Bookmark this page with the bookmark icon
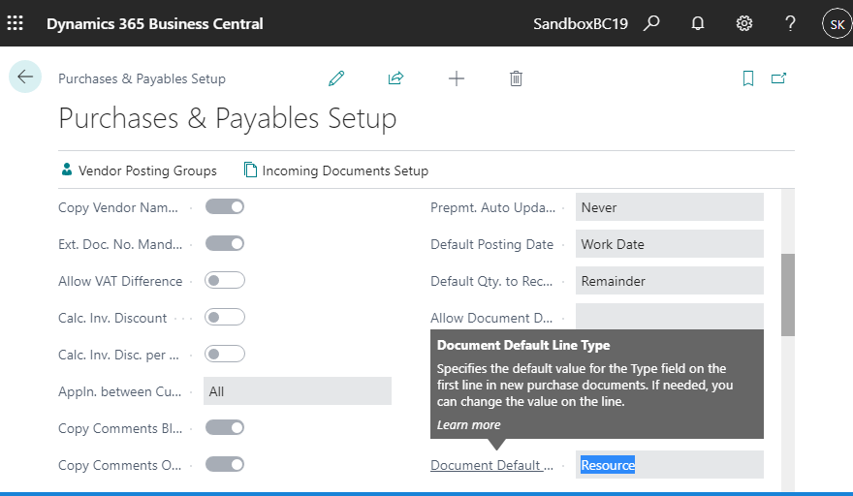853x496 pixels. (748, 78)
